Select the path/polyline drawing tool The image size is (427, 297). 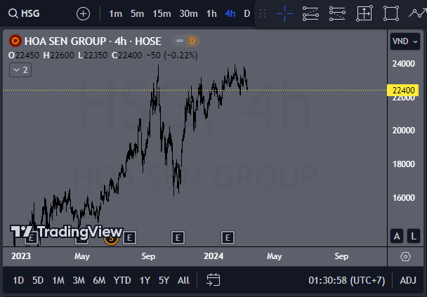click(x=418, y=13)
